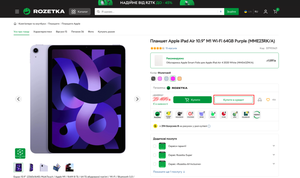
Task: Click the green Купити button
Action: (192, 100)
